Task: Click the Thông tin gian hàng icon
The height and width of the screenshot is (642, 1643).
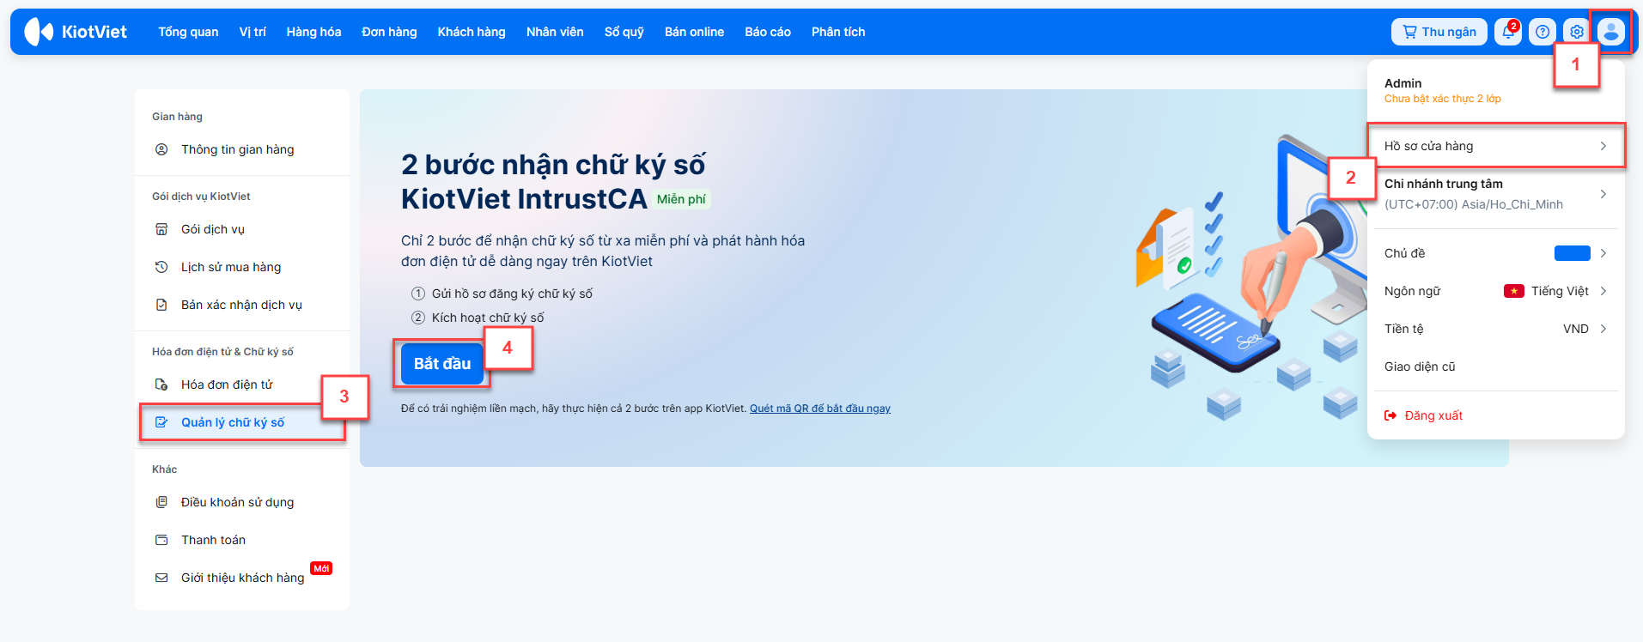Action: click(x=161, y=149)
